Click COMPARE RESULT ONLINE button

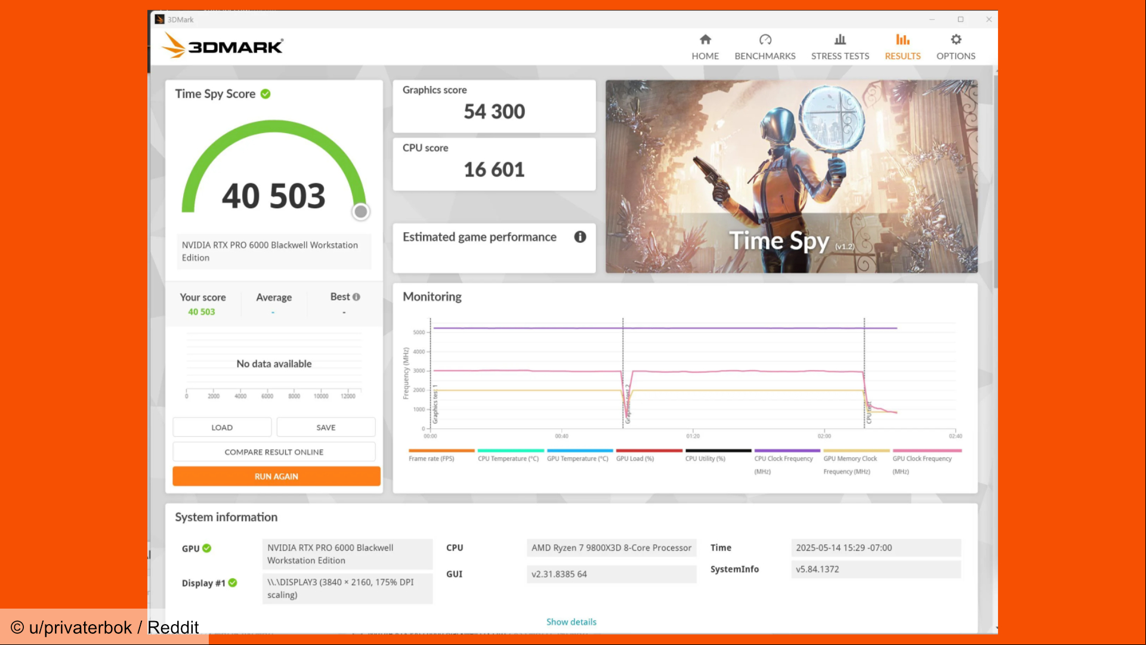[x=274, y=452]
